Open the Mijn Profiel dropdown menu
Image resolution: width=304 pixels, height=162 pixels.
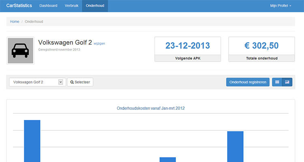click(x=280, y=6)
